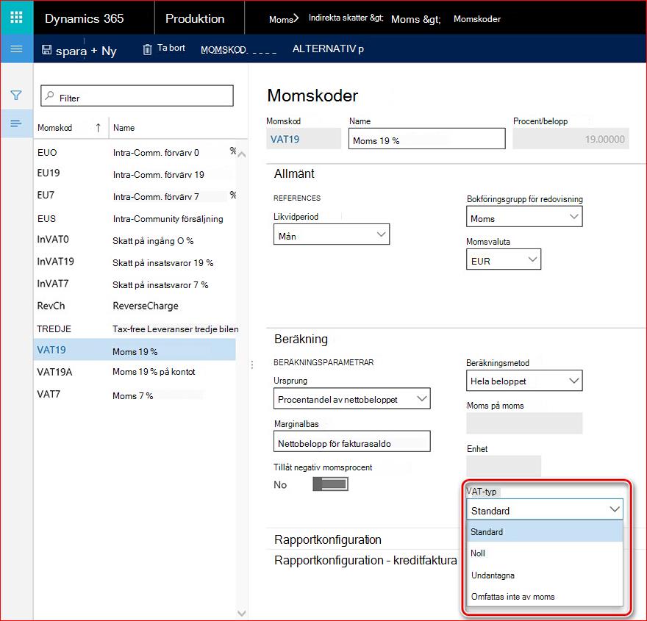Expand Rapportkonfiguration - kreditfaktura section
Screen dimensions: 647x621
click(365, 560)
